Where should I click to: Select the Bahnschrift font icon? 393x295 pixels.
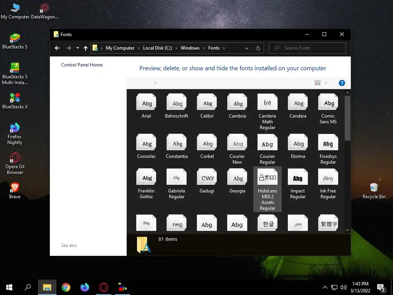pos(177,102)
